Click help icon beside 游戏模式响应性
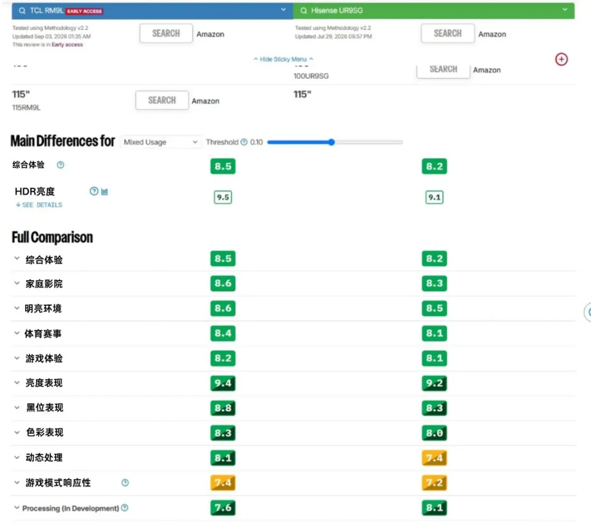 [125, 483]
